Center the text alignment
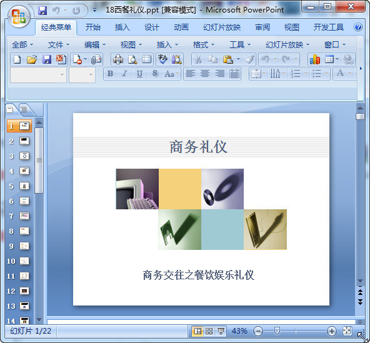The image size is (370, 343). click(205, 74)
